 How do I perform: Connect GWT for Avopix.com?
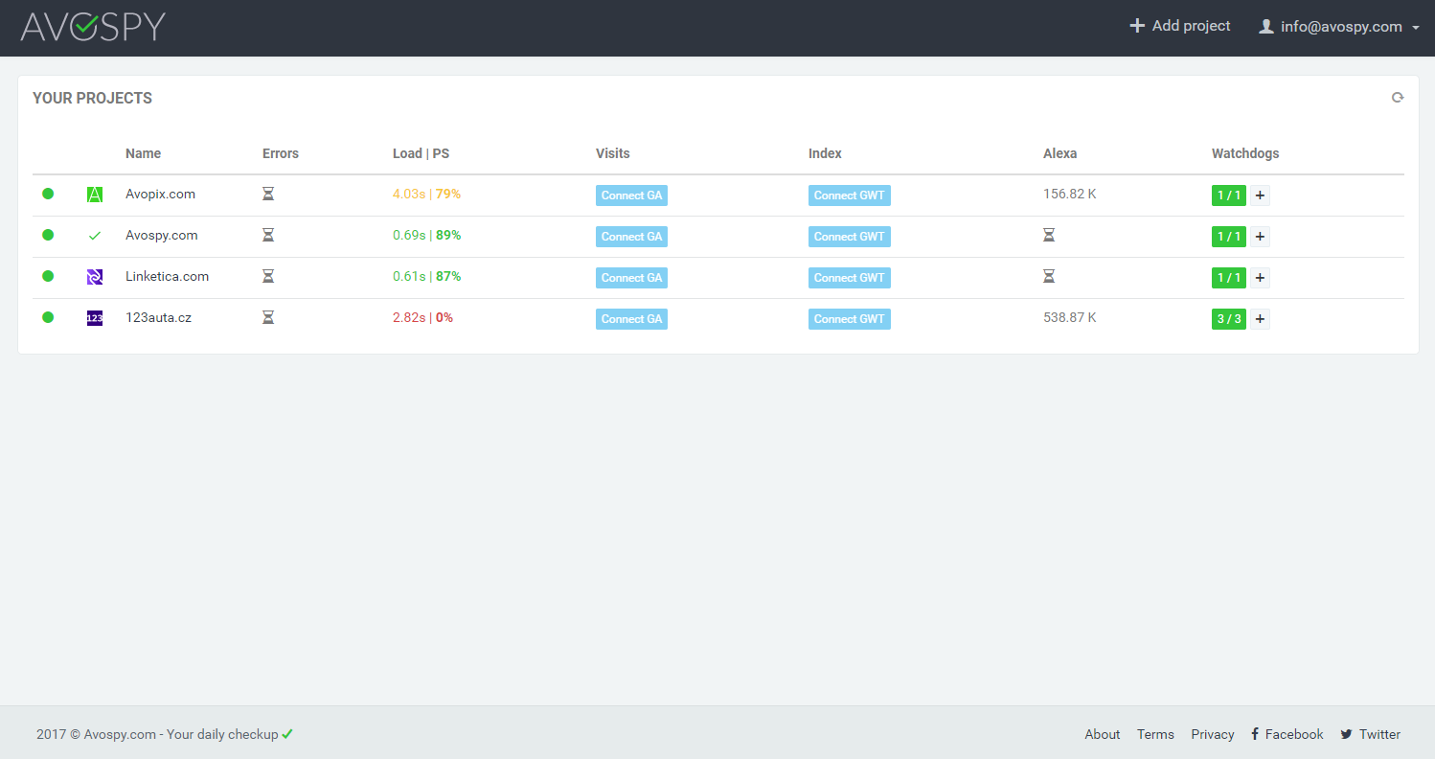point(850,195)
